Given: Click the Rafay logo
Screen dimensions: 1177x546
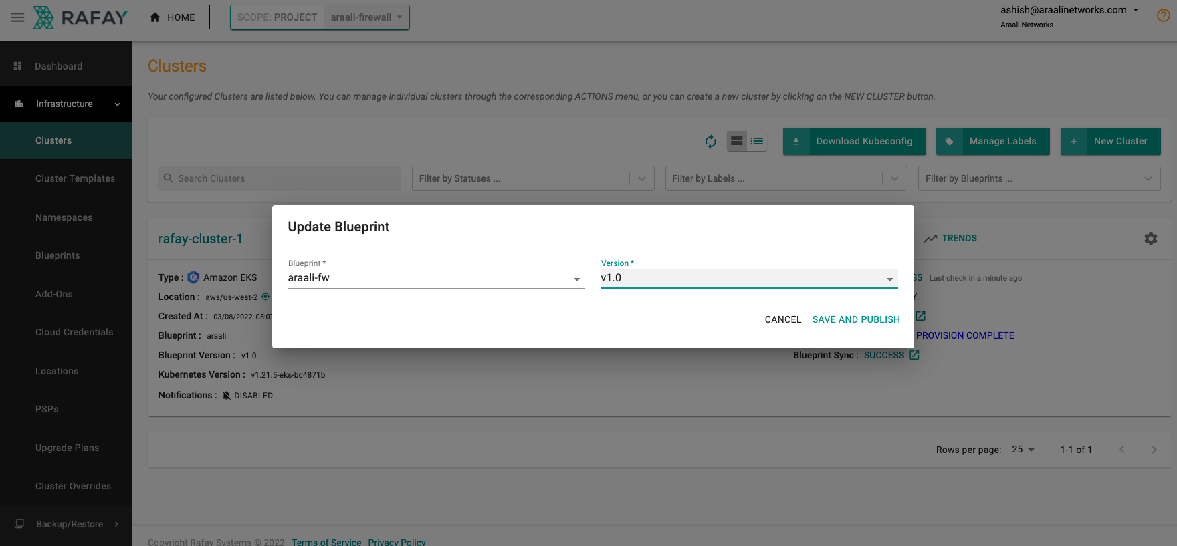Looking at the screenshot, I should tap(80, 17).
